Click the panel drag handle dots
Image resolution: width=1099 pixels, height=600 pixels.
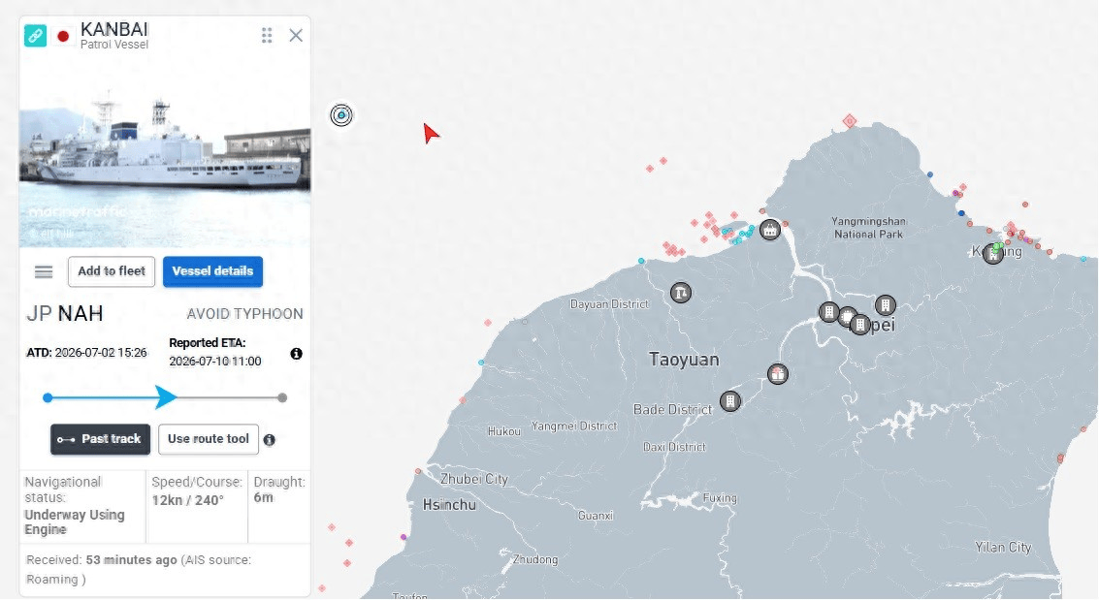pos(267,36)
